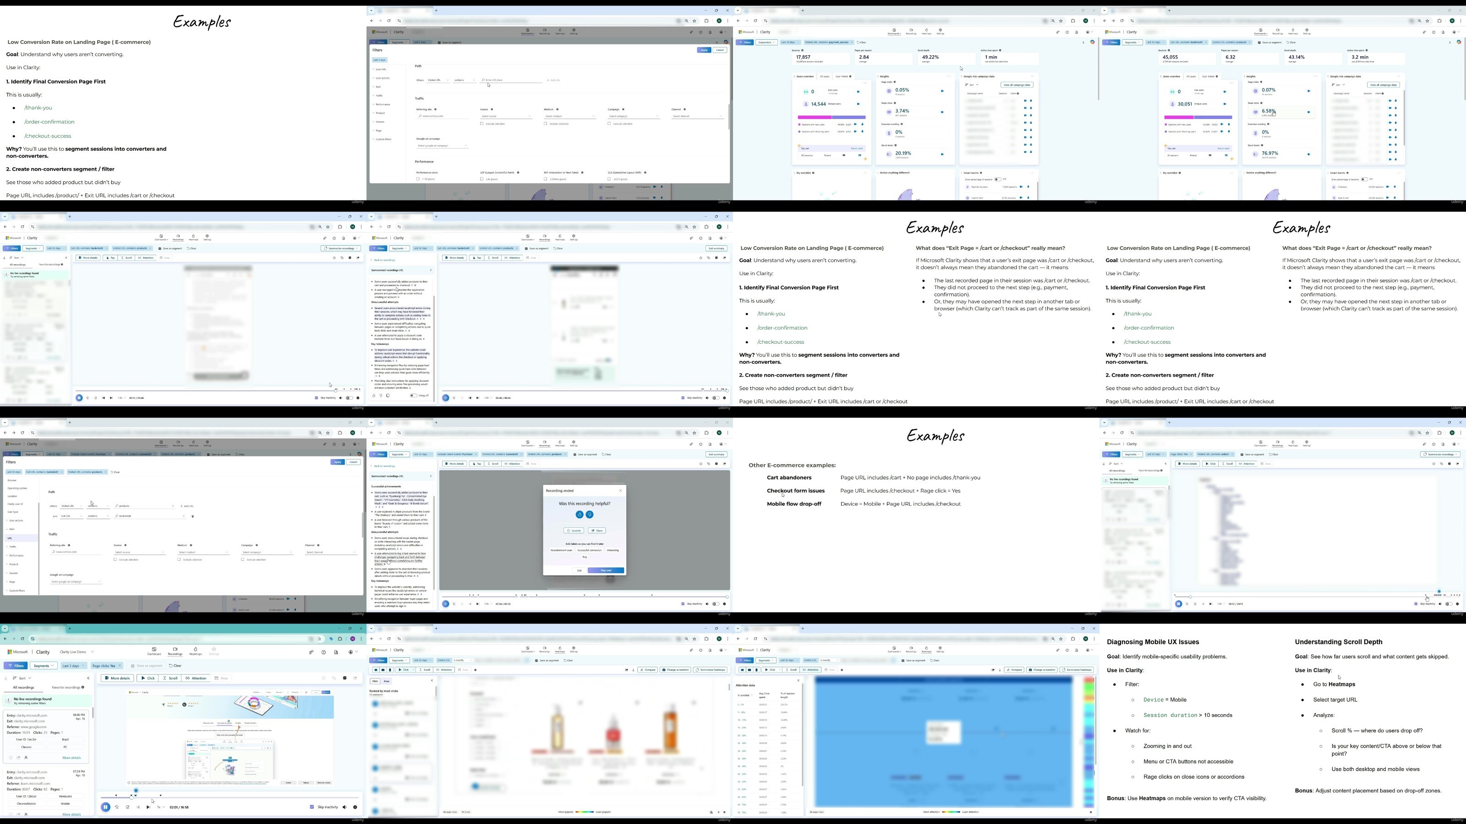Select All recordings tab in Clarity Live Demo window
This screenshot has height=824, width=1466.
(24, 688)
